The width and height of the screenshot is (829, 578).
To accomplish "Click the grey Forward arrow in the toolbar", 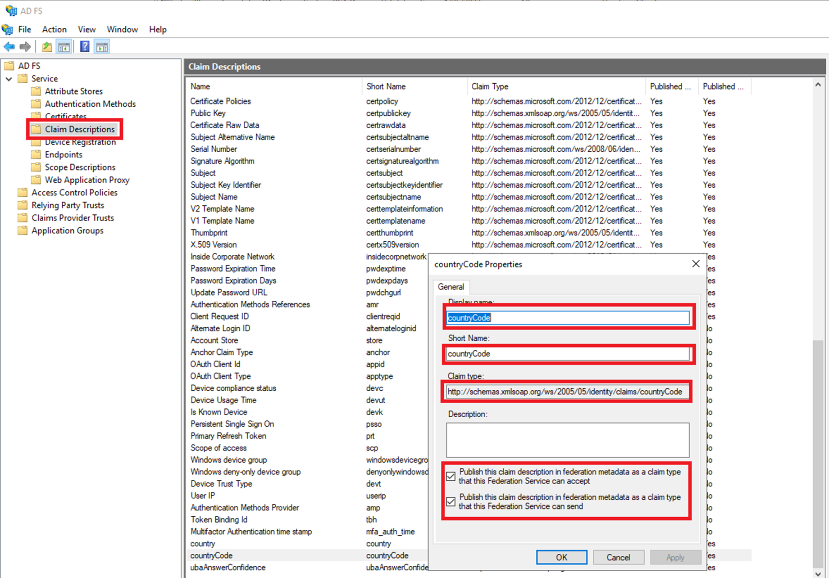I will pos(26,47).
